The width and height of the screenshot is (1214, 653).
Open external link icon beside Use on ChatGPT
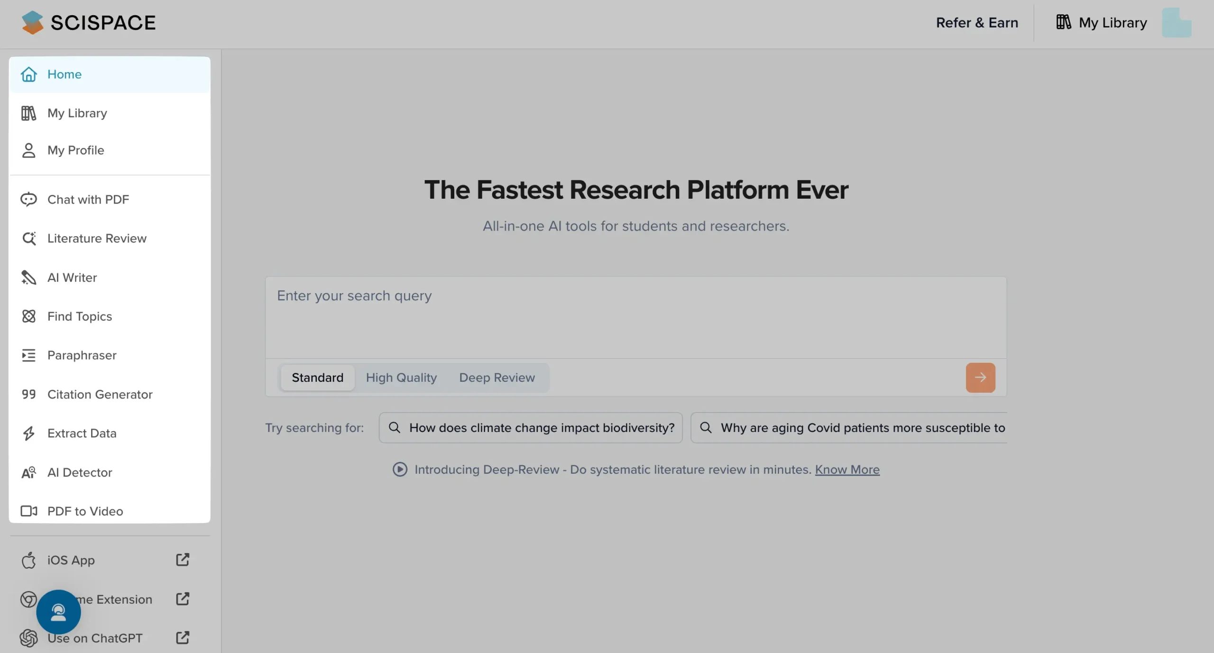[x=183, y=638]
